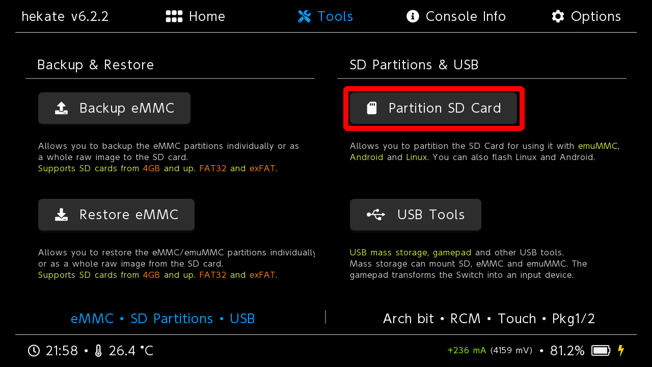Click the download icon on Restore eMMC

tap(61, 215)
